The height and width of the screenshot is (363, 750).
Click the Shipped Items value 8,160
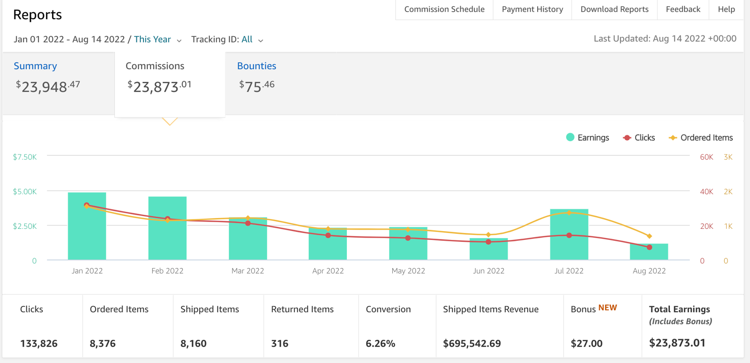coord(194,343)
